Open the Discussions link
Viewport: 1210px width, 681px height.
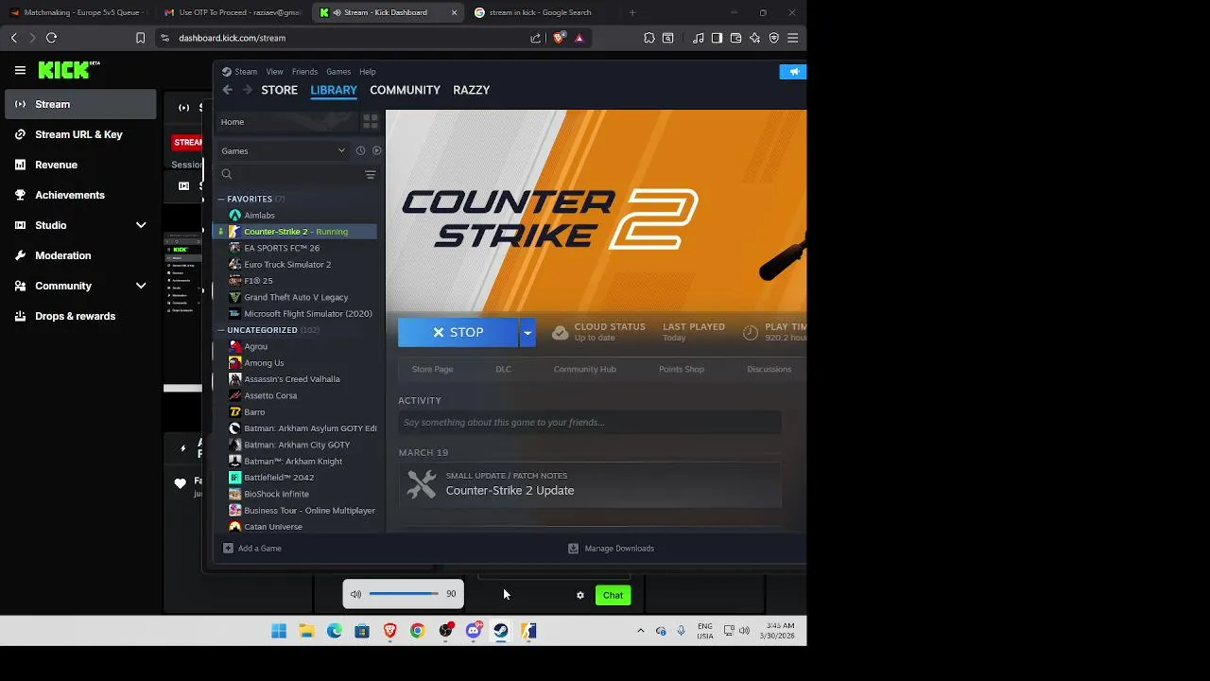pos(769,369)
